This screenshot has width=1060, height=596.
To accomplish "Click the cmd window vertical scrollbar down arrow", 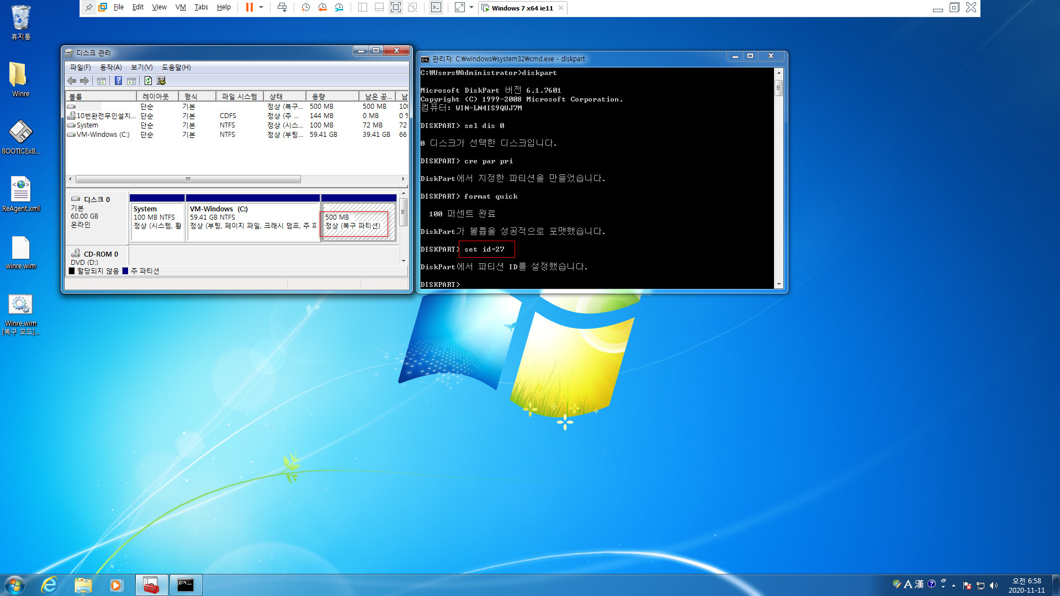I will [778, 284].
